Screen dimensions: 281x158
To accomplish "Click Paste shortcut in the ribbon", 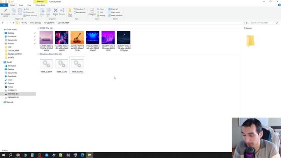I will 30,16.
